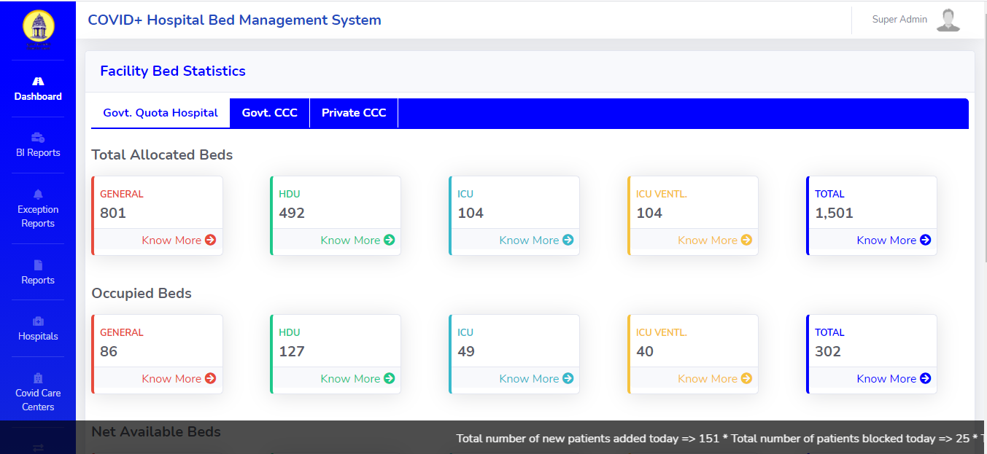Click the occupied ICU value 49
The width and height of the screenshot is (987, 454).
point(466,351)
